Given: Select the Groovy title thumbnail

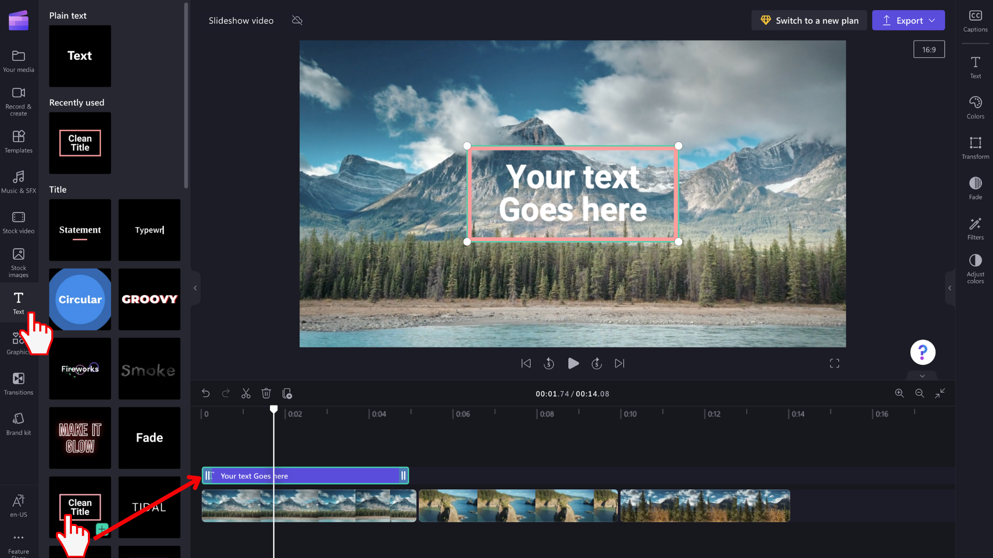Looking at the screenshot, I should click(149, 299).
